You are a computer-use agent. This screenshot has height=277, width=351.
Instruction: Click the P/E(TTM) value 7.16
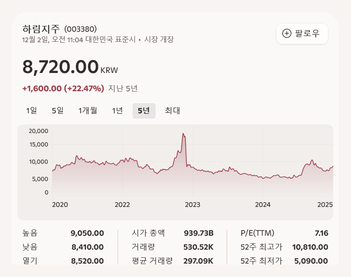(x=321, y=233)
